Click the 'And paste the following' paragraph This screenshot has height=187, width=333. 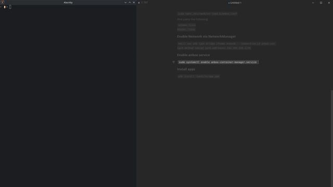[193, 19]
